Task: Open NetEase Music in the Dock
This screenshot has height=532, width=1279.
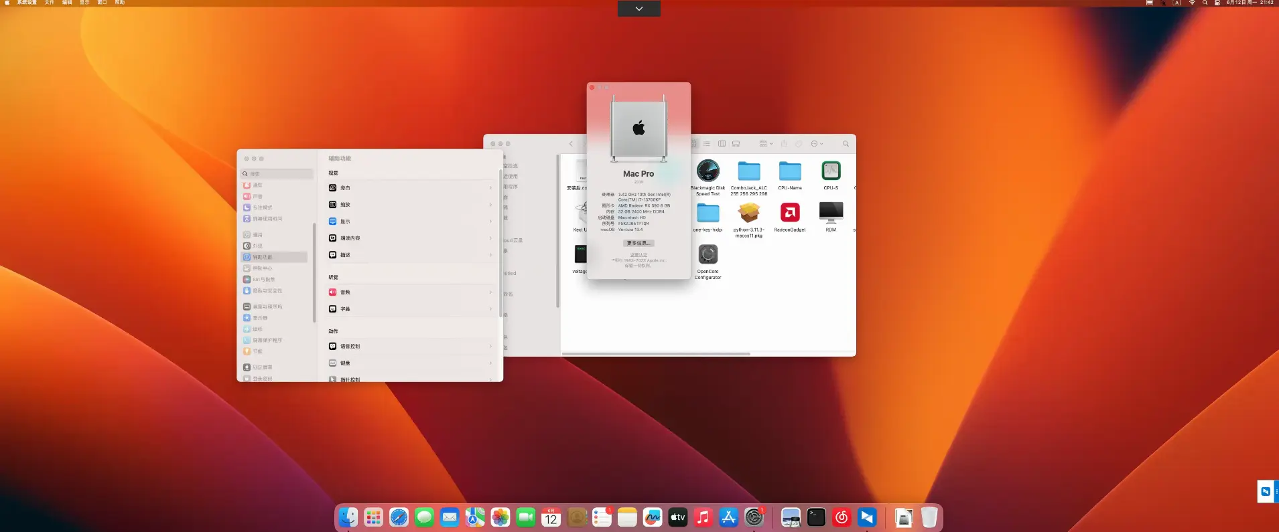Action: pyautogui.click(x=842, y=517)
